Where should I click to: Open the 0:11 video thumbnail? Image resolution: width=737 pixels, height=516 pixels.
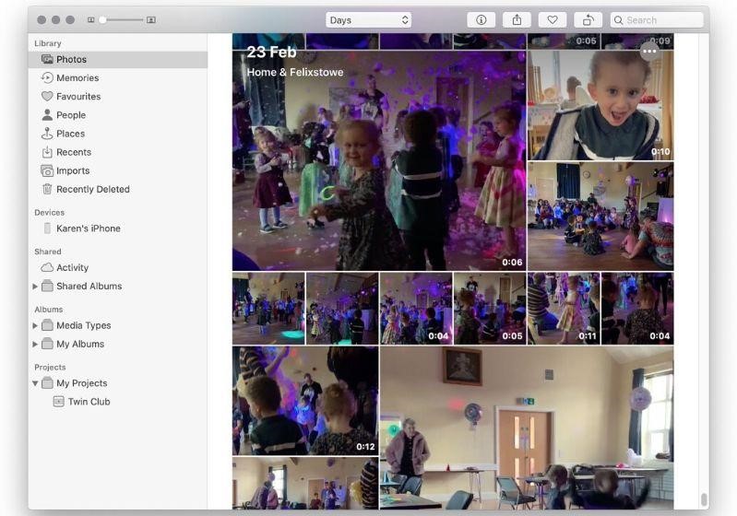tap(564, 309)
